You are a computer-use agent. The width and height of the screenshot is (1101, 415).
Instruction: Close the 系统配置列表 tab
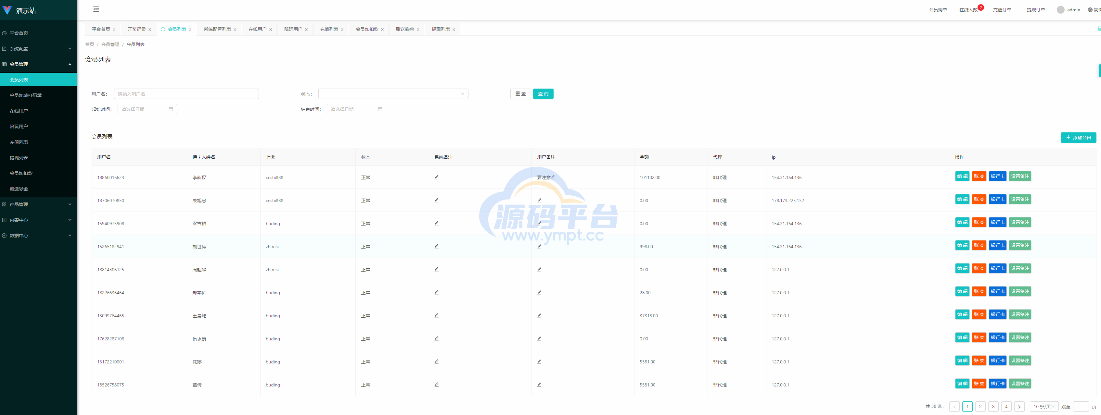pyautogui.click(x=235, y=30)
